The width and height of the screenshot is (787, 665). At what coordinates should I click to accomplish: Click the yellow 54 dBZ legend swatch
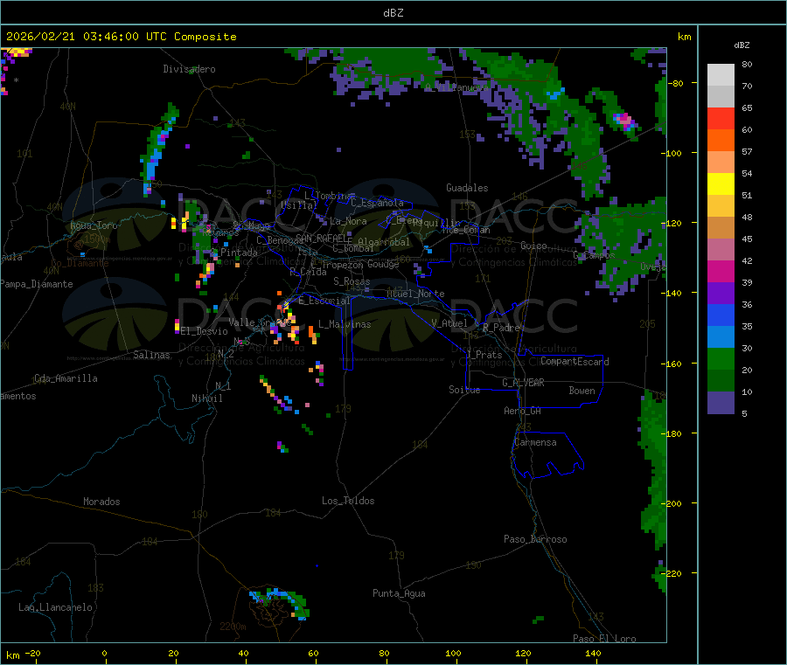721,184
